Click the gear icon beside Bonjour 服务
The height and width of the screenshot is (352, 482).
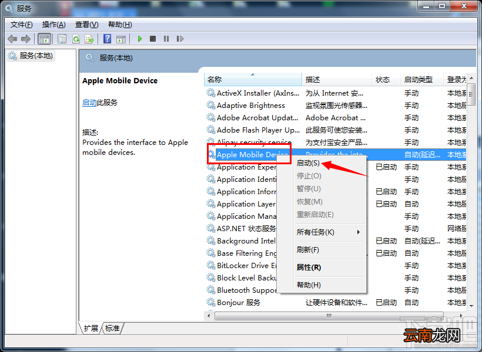210,302
